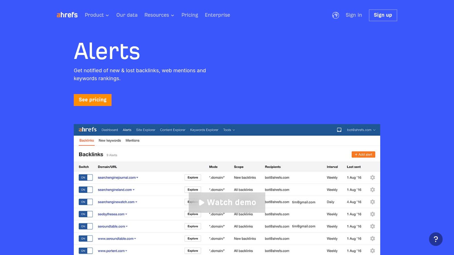
Task: Click the ahrefs logo inside the demo screenshot
Action: 87,129
